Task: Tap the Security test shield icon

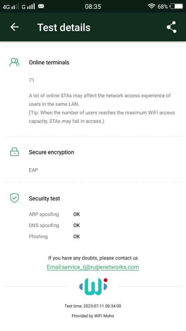Action: point(14,198)
